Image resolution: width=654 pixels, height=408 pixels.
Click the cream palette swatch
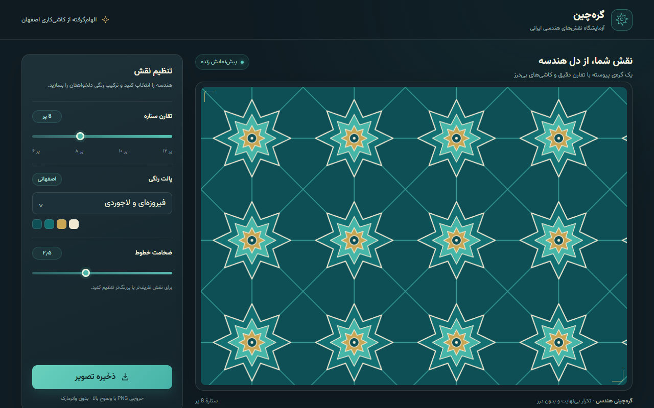74,224
